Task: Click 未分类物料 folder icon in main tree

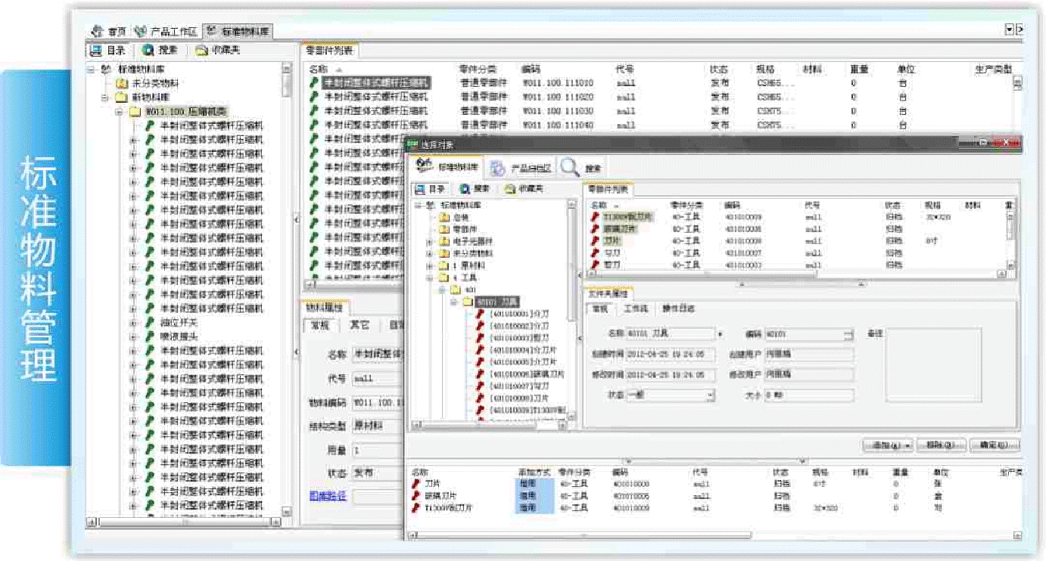Action: pyautogui.click(x=121, y=83)
